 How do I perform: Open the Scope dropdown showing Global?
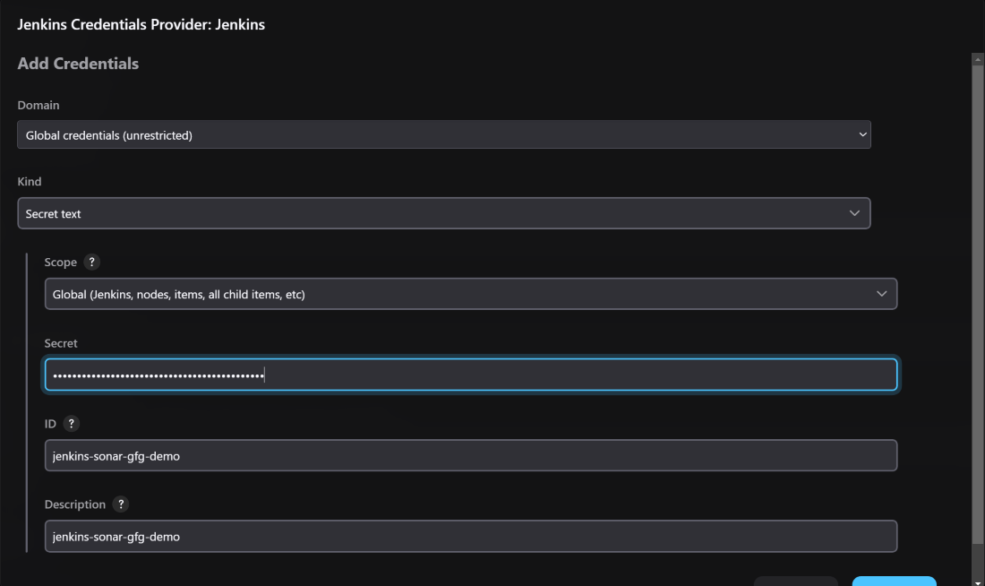point(470,293)
